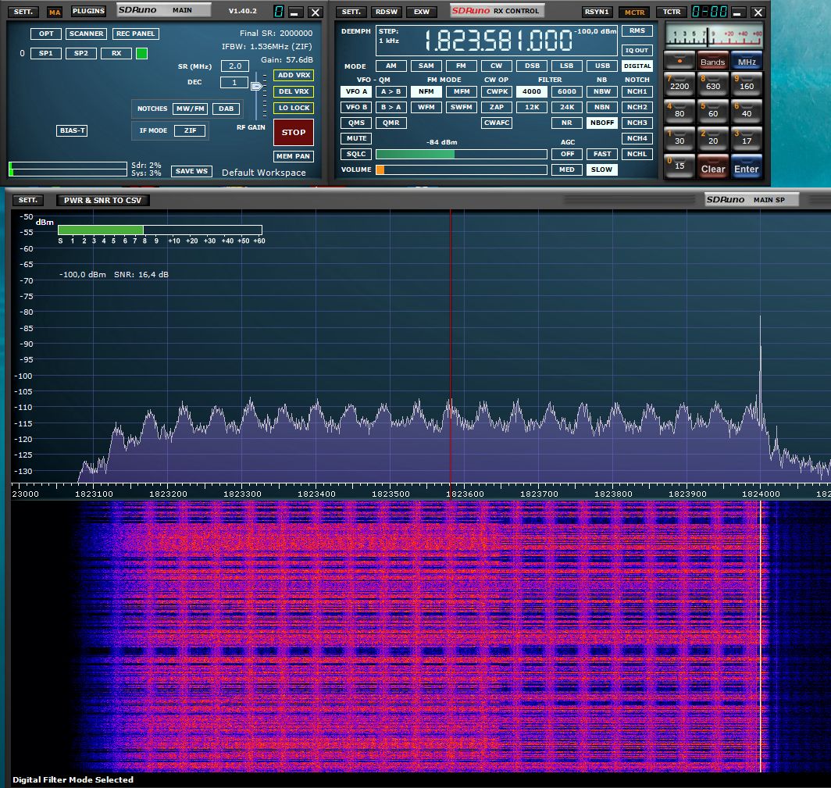Enable the NBW noise blanker
The height and width of the screenshot is (788, 831).
click(x=601, y=91)
